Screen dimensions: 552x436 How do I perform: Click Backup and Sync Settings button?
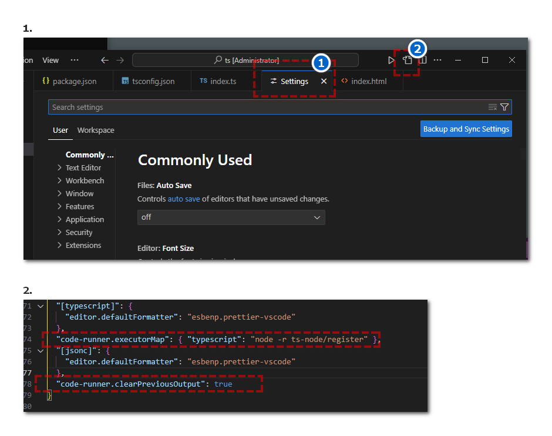tap(466, 129)
